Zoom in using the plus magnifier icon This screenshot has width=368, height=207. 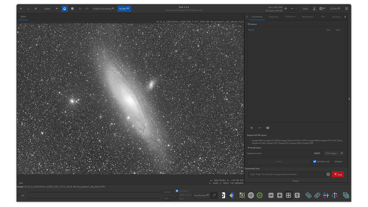(280, 195)
